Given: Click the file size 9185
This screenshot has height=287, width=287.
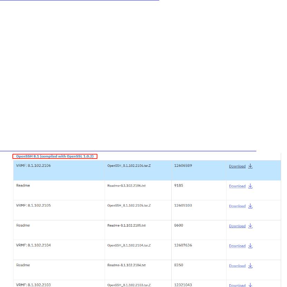Looking at the screenshot, I should [x=179, y=185].
